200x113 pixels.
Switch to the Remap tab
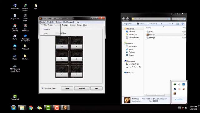click(x=79, y=25)
